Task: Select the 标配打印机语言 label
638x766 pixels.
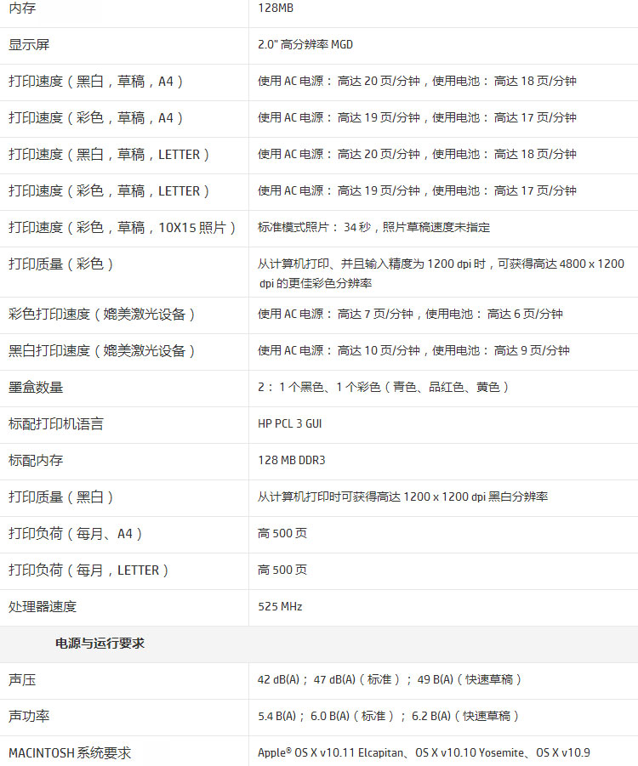Action: click(x=56, y=424)
